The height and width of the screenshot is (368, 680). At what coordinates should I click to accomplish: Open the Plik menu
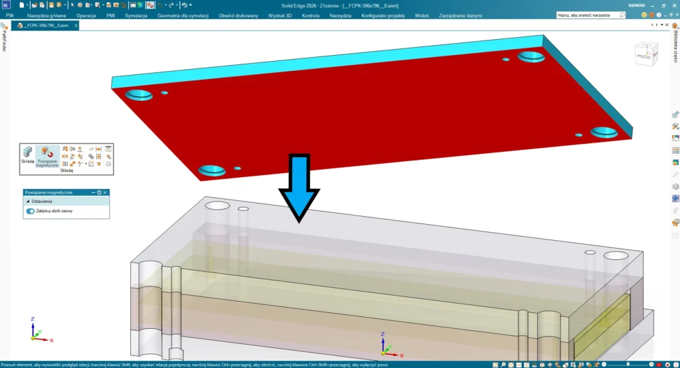(10, 15)
